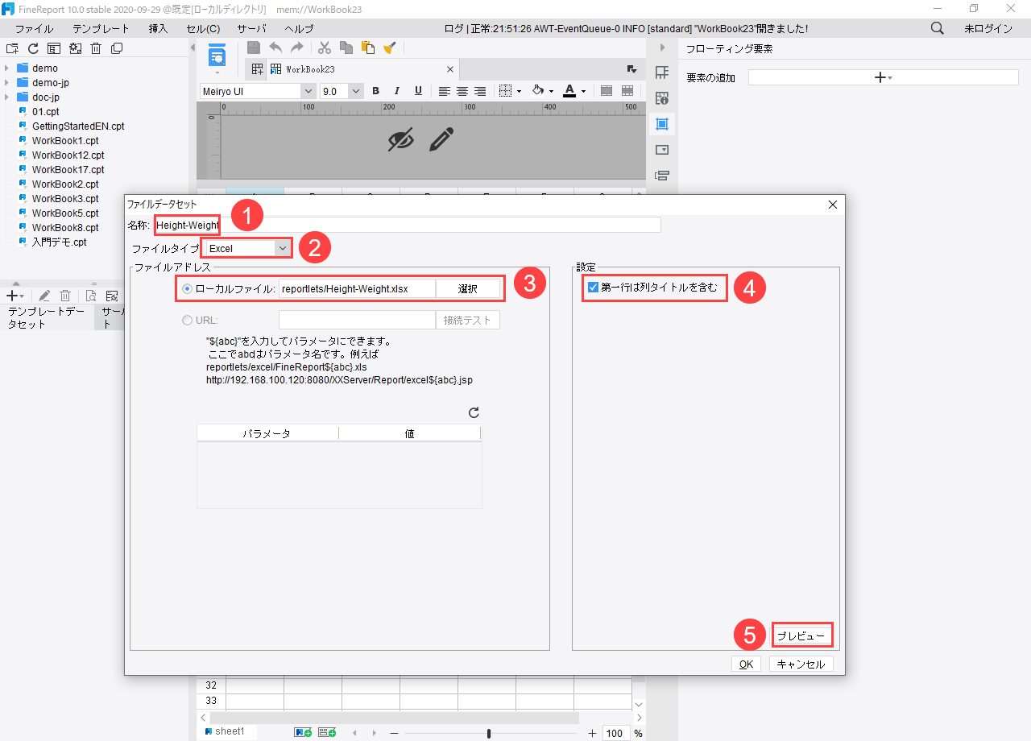Click the local file path input field
The image size is (1031, 741).
pyautogui.click(x=357, y=288)
